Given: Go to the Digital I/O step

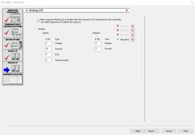Looking at the screenshot, I should (13, 56).
